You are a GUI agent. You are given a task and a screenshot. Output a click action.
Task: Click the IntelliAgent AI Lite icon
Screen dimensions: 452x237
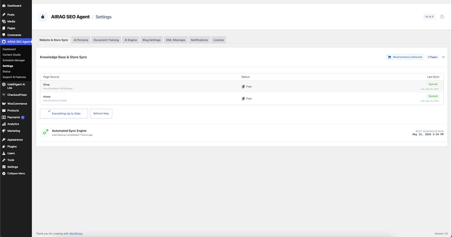click(4, 84)
